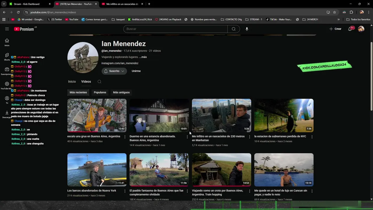Click Ian Menendez channel avatar image

(83, 57)
